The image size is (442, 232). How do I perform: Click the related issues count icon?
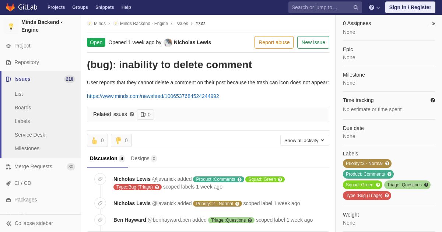(x=143, y=115)
